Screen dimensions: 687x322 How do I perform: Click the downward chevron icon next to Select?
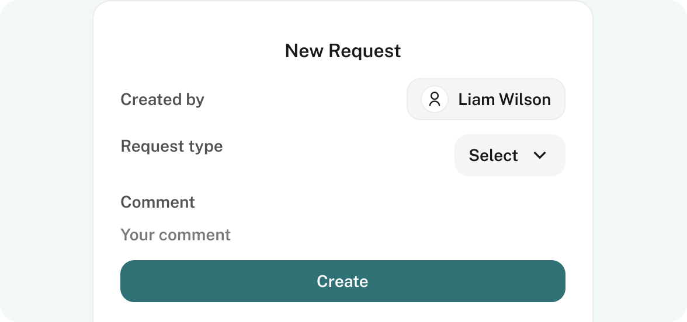pos(539,155)
